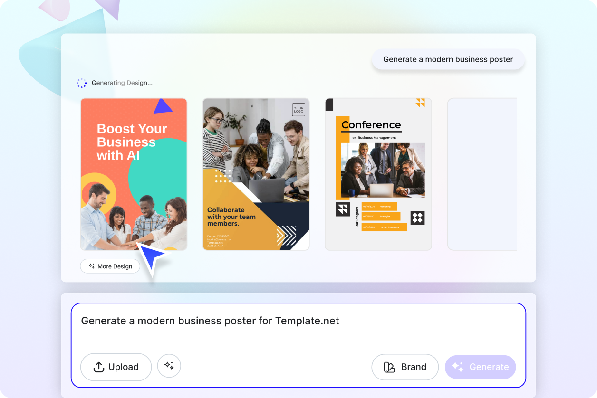Hit the Generate button

[x=480, y=367]
